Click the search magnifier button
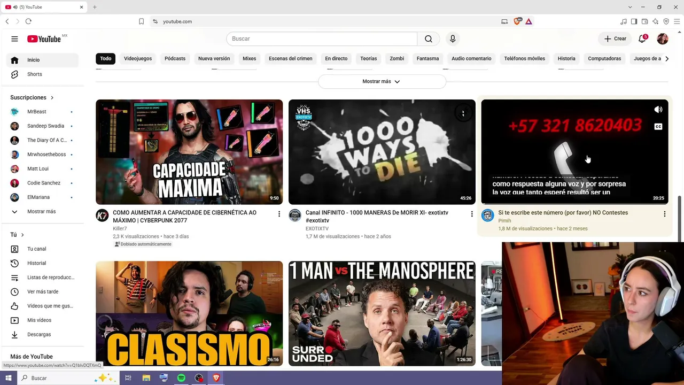The height and width of the screenshot is (385, 684). (429, 39)
